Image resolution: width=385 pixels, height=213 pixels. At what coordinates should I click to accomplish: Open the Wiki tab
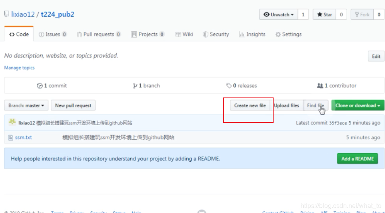(x=184, y=34)
